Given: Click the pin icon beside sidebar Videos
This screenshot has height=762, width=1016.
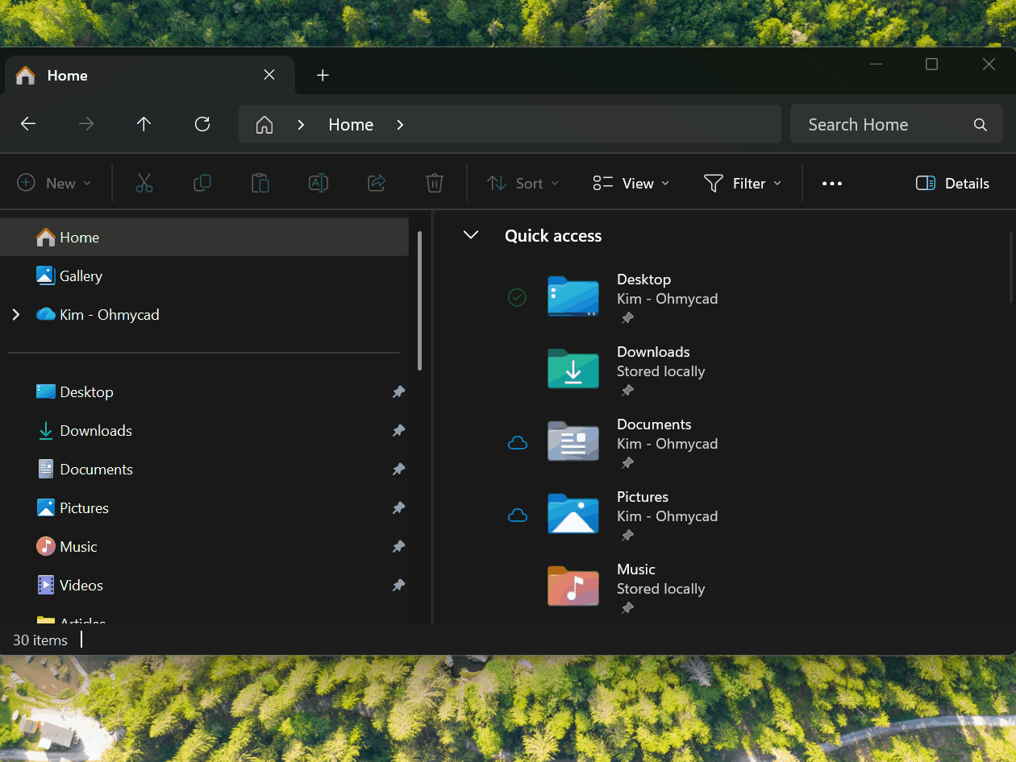Looking at the screenshot, I should [398, 586].
